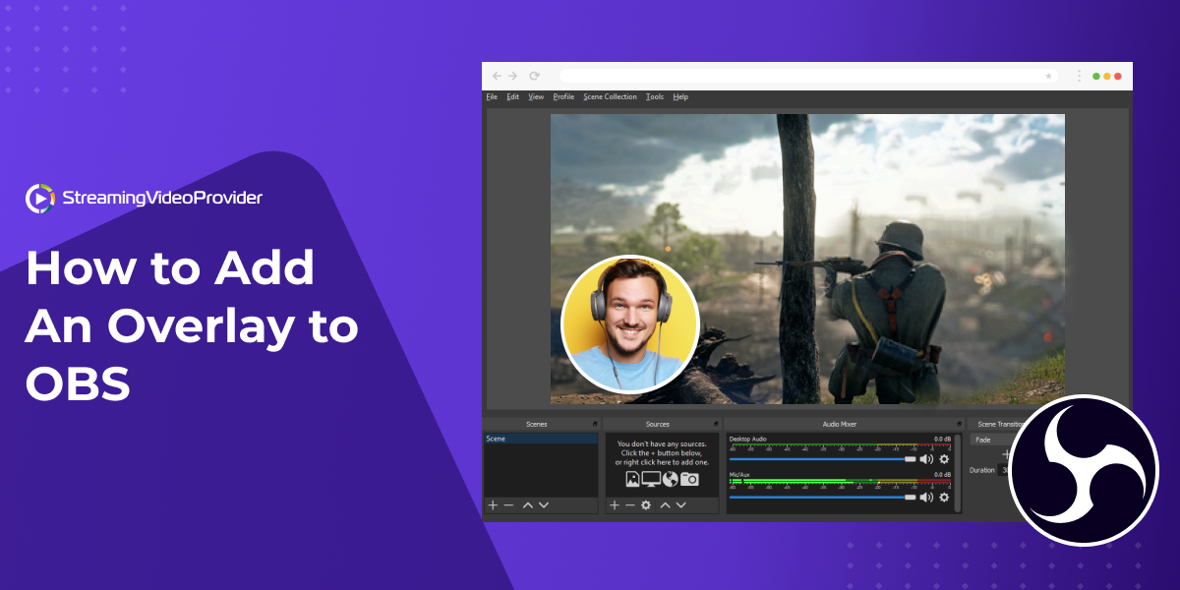Remove source with minus icon
The image size is (1180, 590).
pyautogui.click(x=629, y=504)
